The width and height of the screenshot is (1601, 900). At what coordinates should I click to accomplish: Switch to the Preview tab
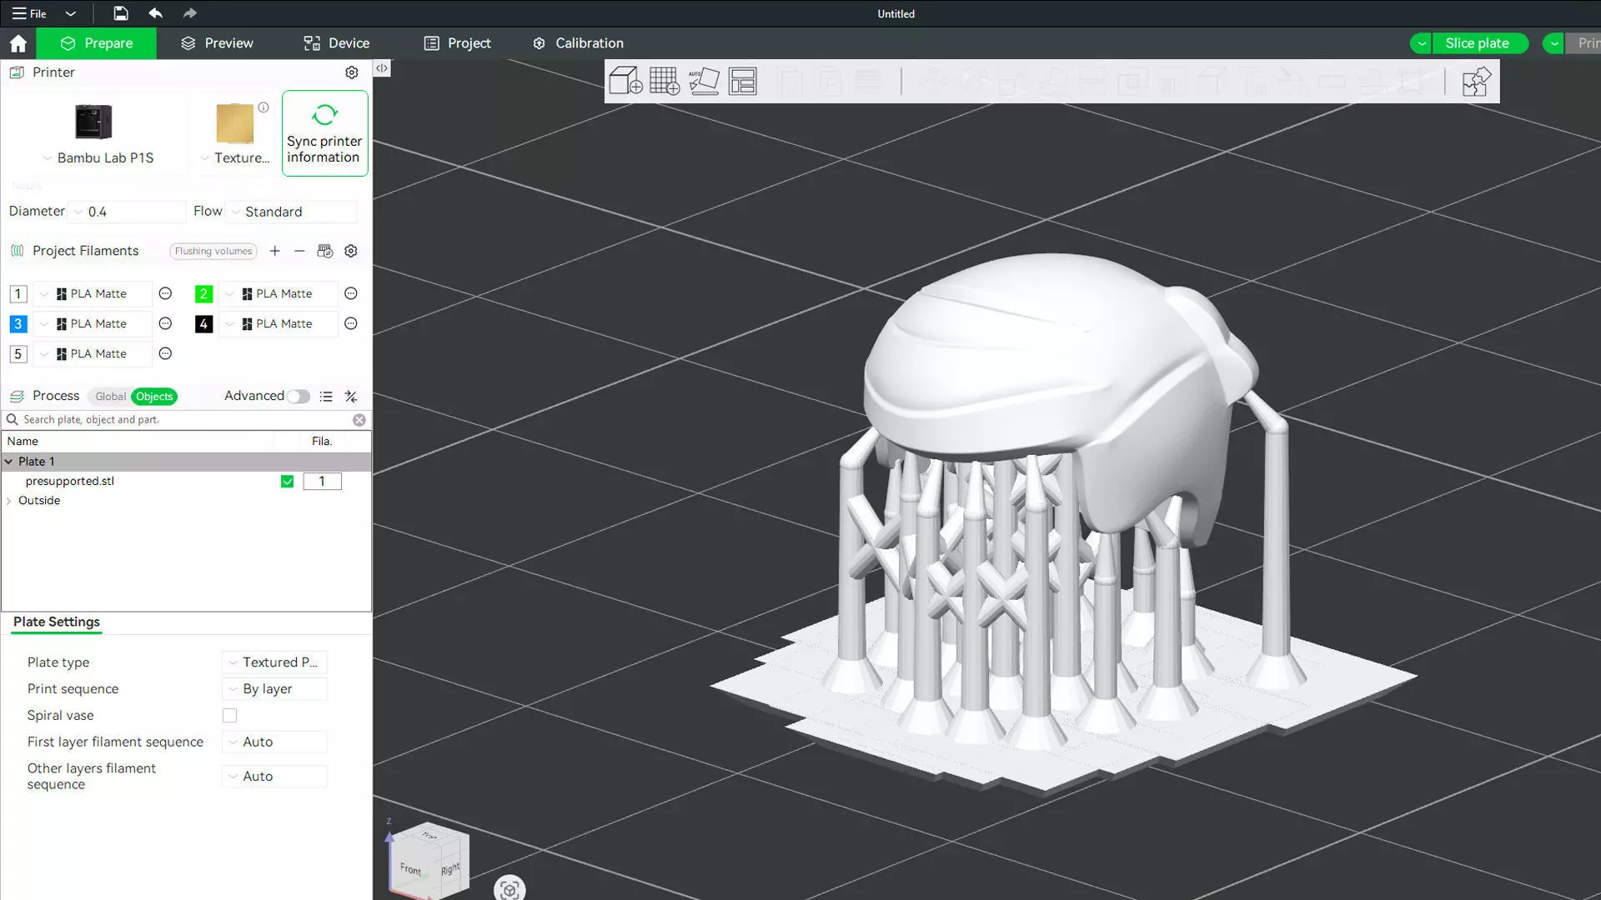217,43
